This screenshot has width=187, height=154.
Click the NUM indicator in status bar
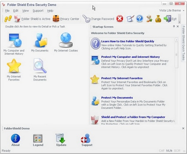click(x=169, y=151)
